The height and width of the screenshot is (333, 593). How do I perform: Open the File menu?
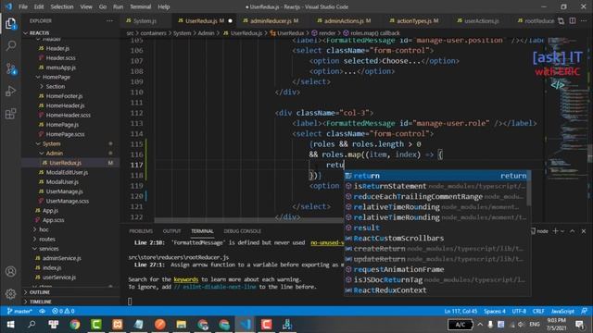pos(23,6)
